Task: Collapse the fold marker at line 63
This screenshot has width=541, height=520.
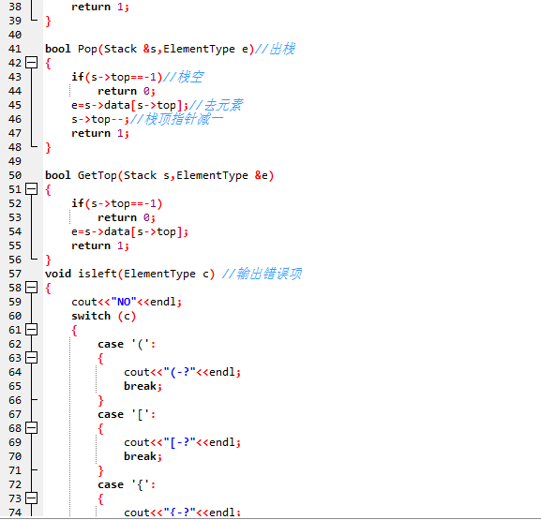Action: point(31,358)
